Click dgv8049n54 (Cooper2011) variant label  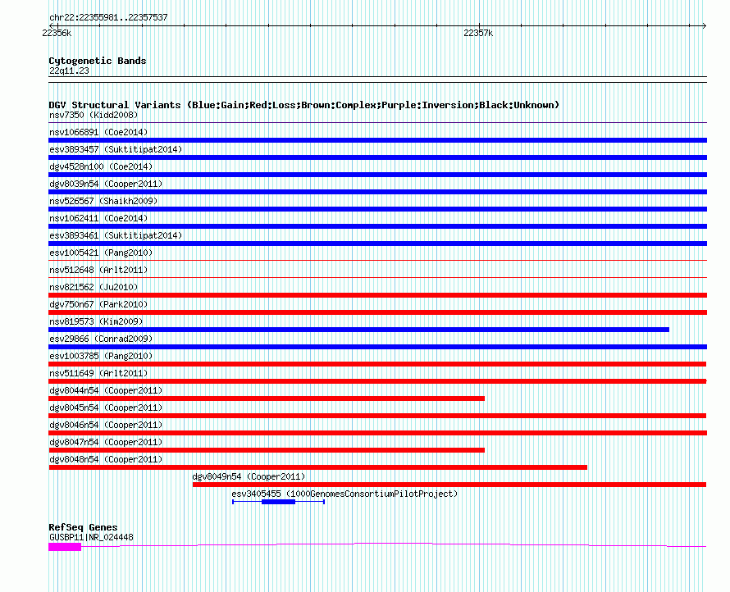(x=249, y=476)
